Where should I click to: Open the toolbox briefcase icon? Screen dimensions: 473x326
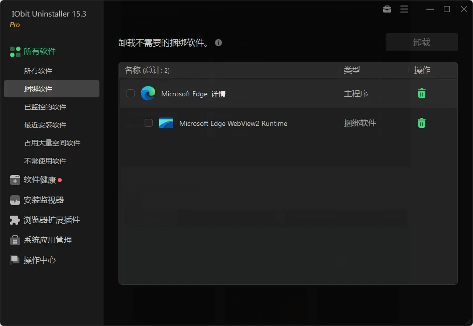point(387,10)
